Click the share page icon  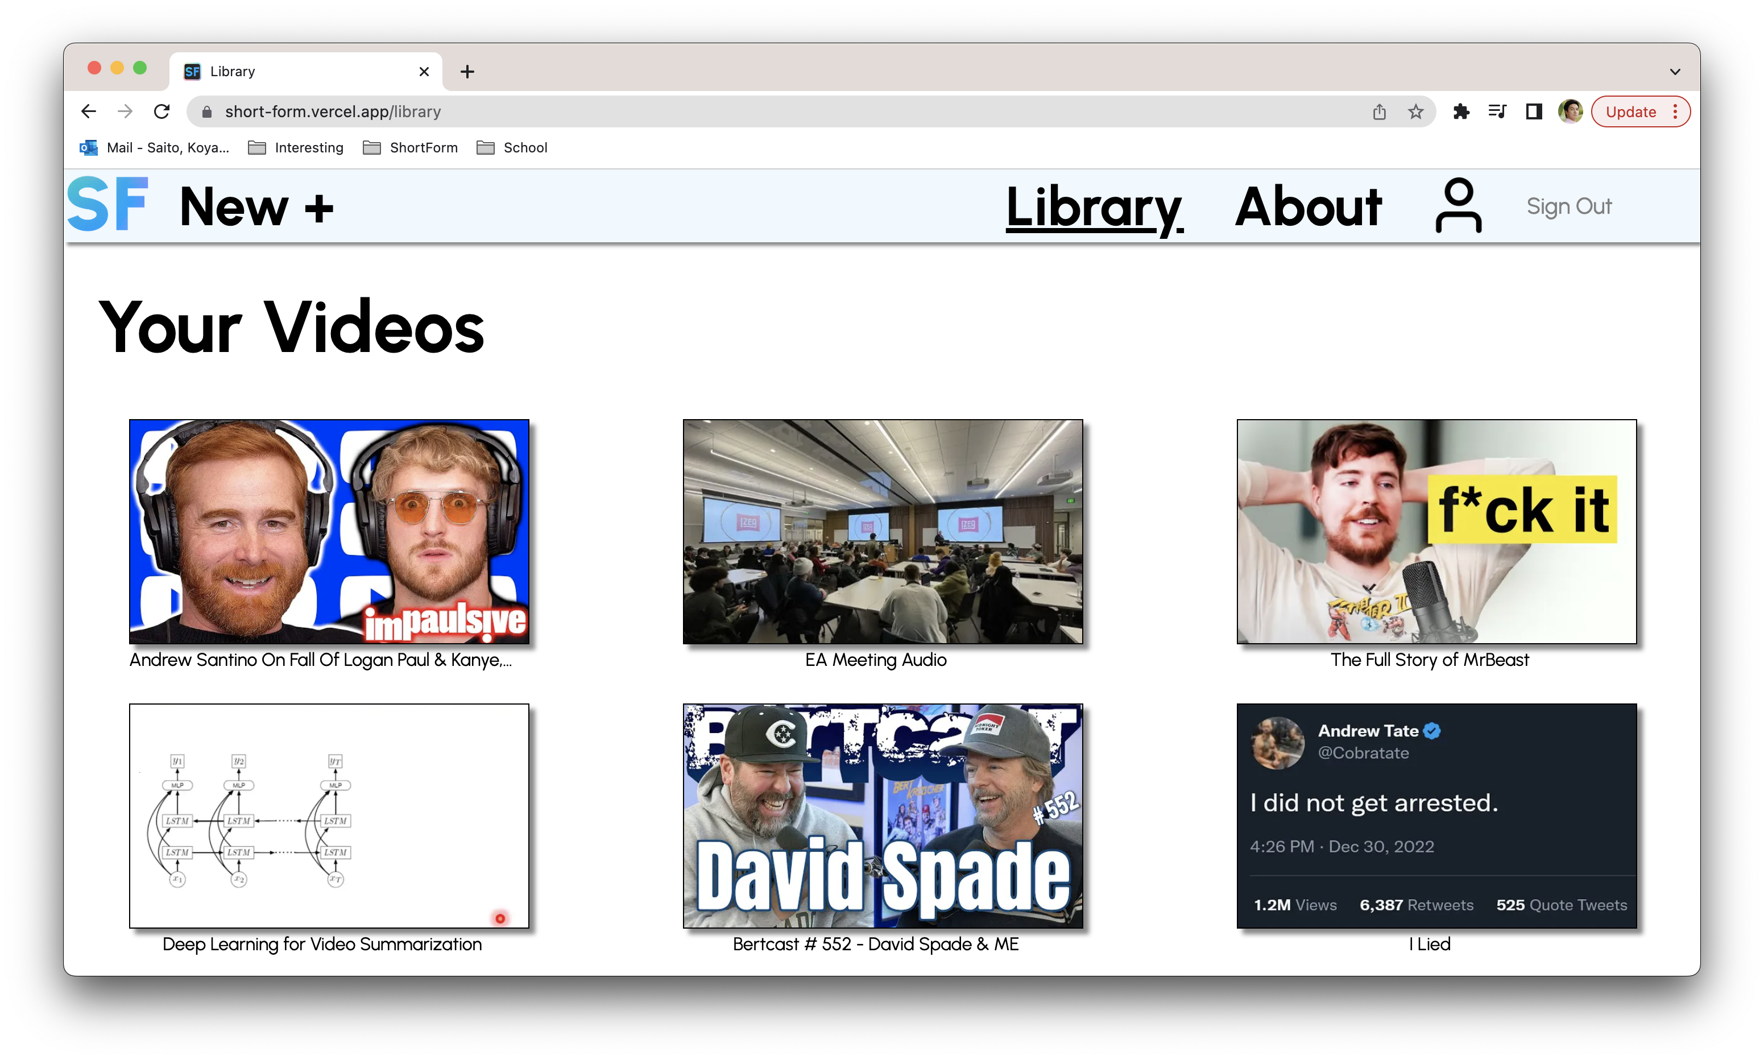(1379, 111)
